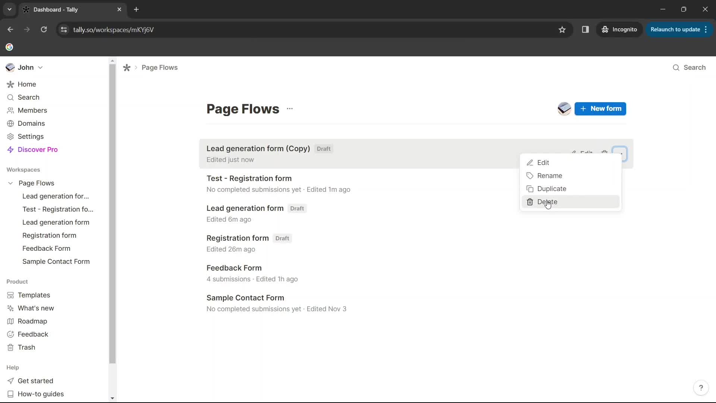Viewport: 716px width, 403px height.
Task: Click the Tally star/asterisk logo icon
Action: coord(127,68)
